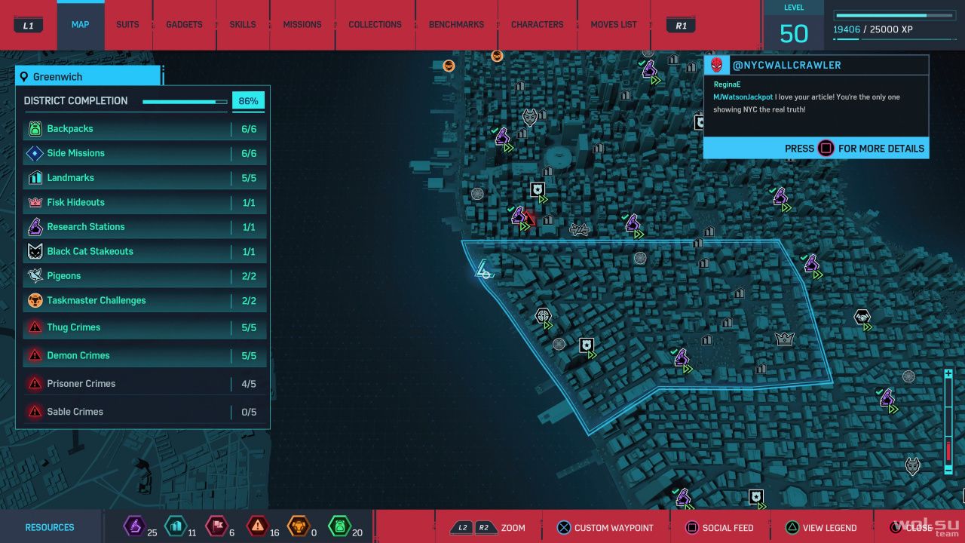Select the MAP tab
This screenshot has width=965, height=543.
[x=81, y=25]
